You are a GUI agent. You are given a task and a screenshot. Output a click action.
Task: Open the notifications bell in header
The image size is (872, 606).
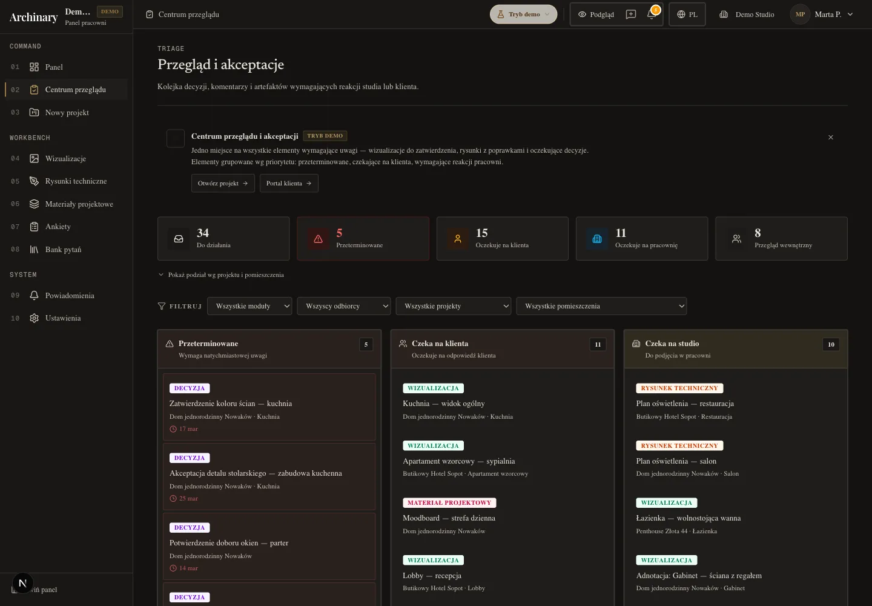click(x=652, y=15)
